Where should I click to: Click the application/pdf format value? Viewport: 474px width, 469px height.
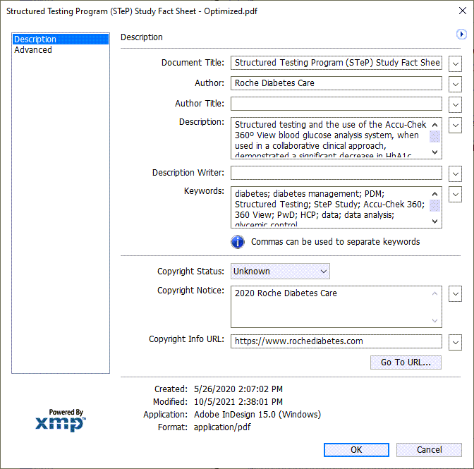click(222, 427)
